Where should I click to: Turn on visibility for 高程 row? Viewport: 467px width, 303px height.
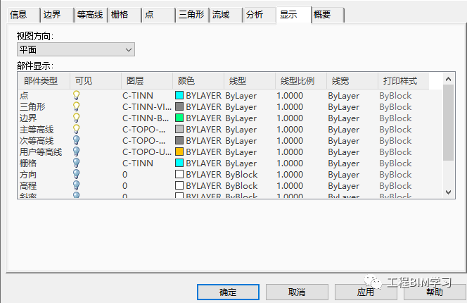pos(76,186)
